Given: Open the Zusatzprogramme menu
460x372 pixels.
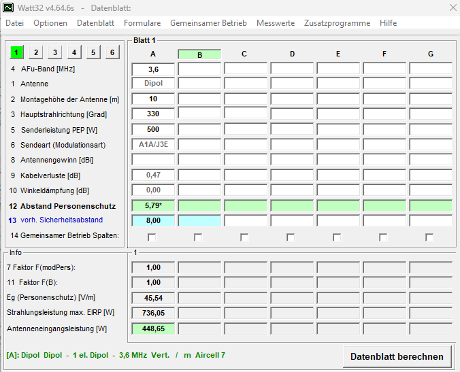Looking at the screenshot, I should (337, 23).
